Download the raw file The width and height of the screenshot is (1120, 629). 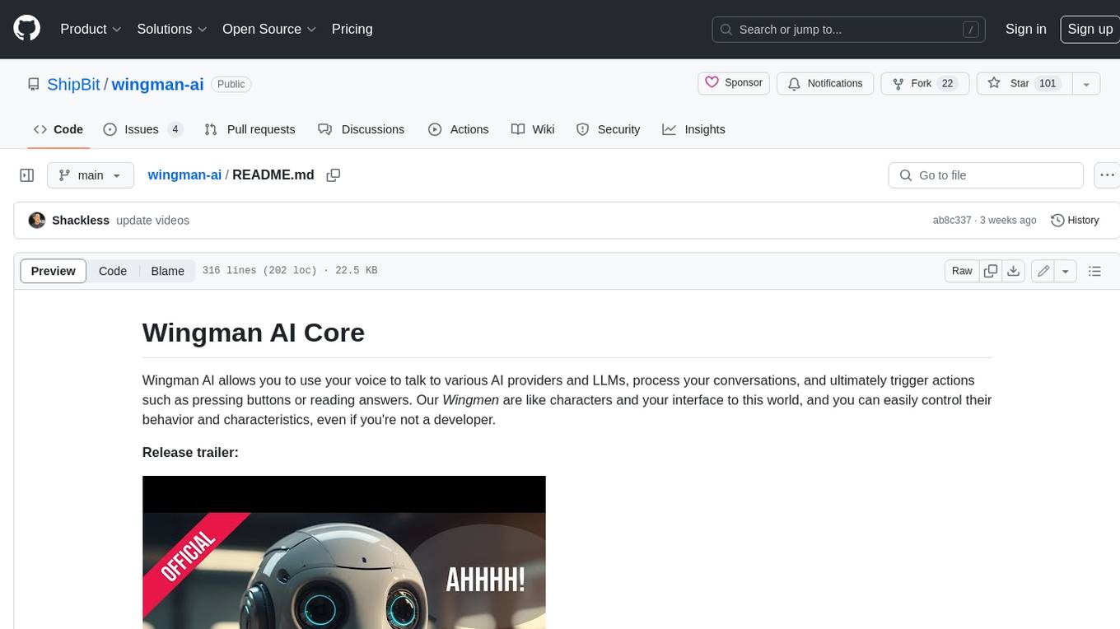[1014, 271]
